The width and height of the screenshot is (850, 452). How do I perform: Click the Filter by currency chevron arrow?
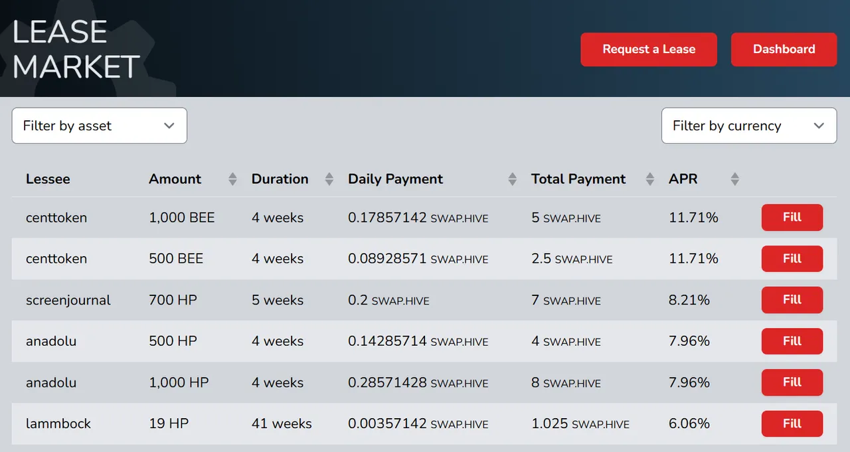tap(819, 126)
